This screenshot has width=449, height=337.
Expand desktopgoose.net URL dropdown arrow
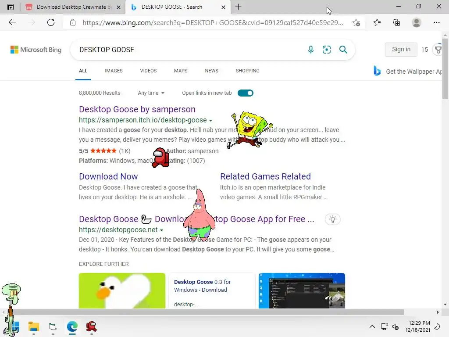161,230
